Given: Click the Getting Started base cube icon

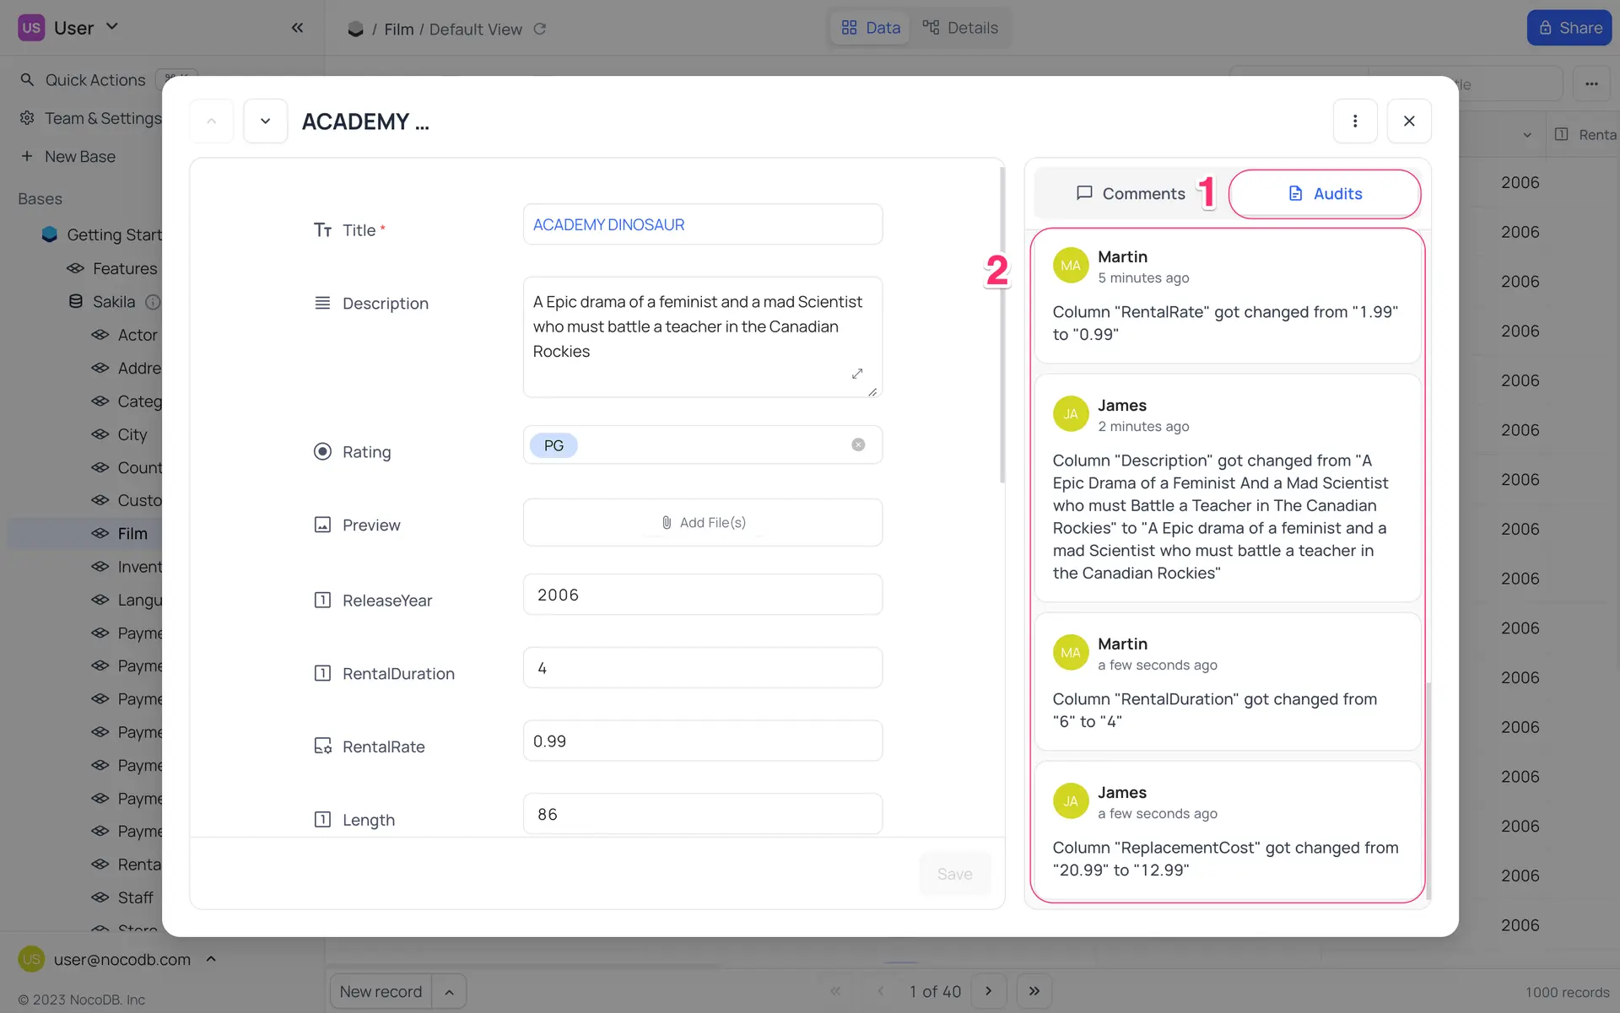Looking at the screenshot, I should [50, 234].
